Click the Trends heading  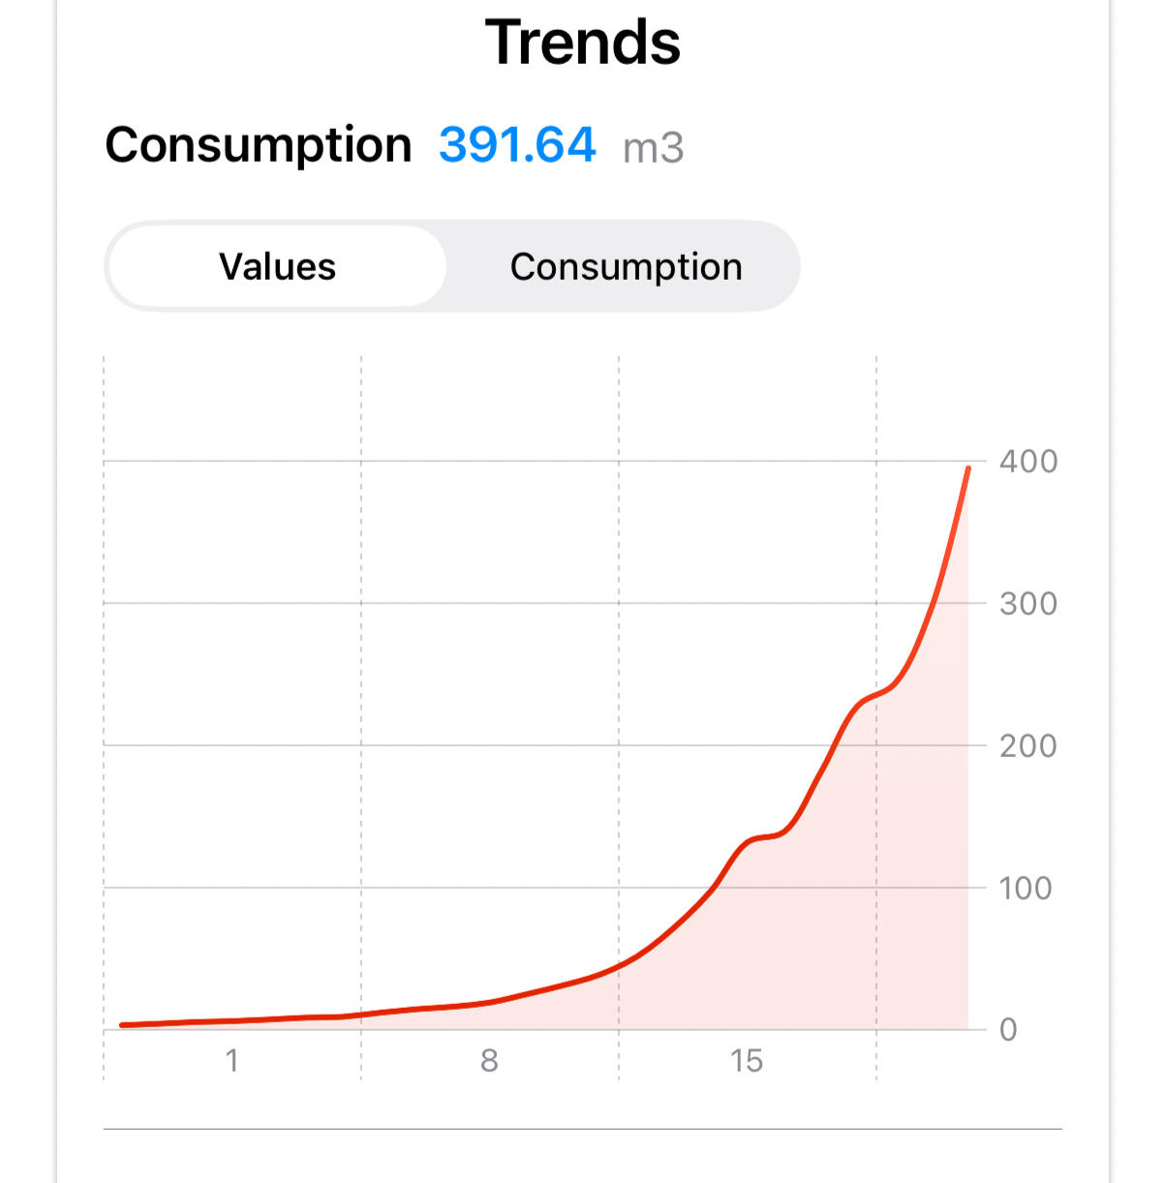583,43
